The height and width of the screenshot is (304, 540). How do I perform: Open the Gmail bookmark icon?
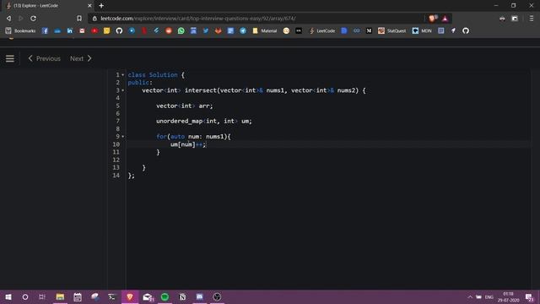pos(82,30)
